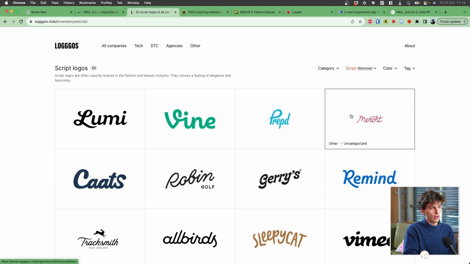Click the LOGGGOS site logo
This screenshot has height=264, width=470.
(66, 46)
